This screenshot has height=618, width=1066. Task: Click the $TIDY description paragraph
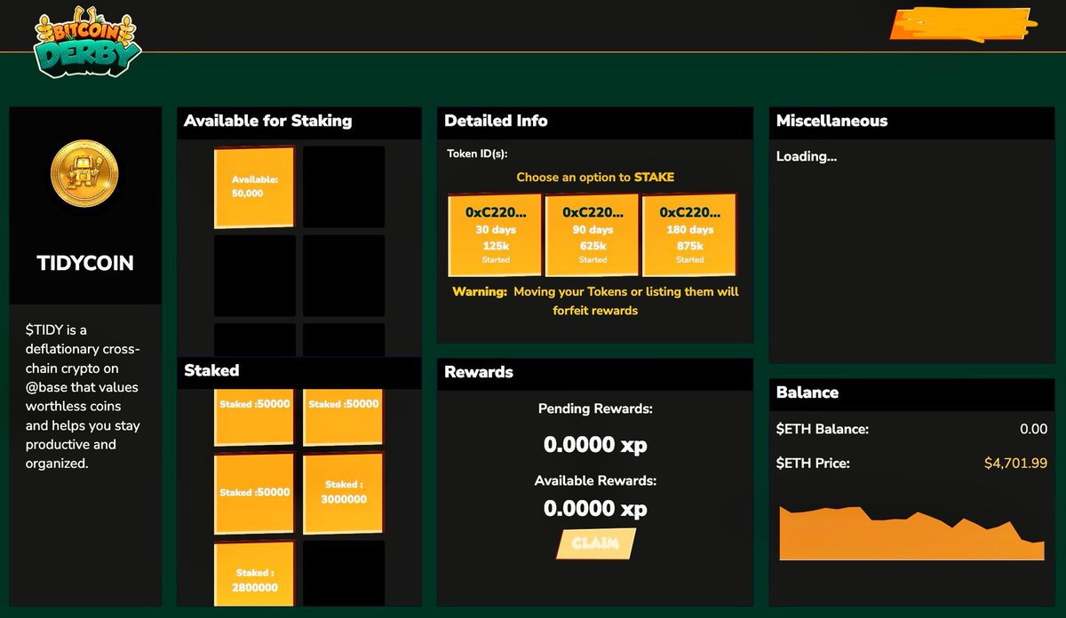pyautogui.click(x=83, y=397)
